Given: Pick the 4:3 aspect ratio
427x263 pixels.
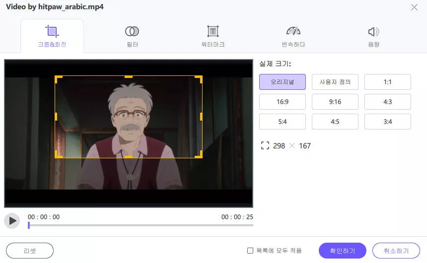Looking at the screenshot, I should coord(387,102).
